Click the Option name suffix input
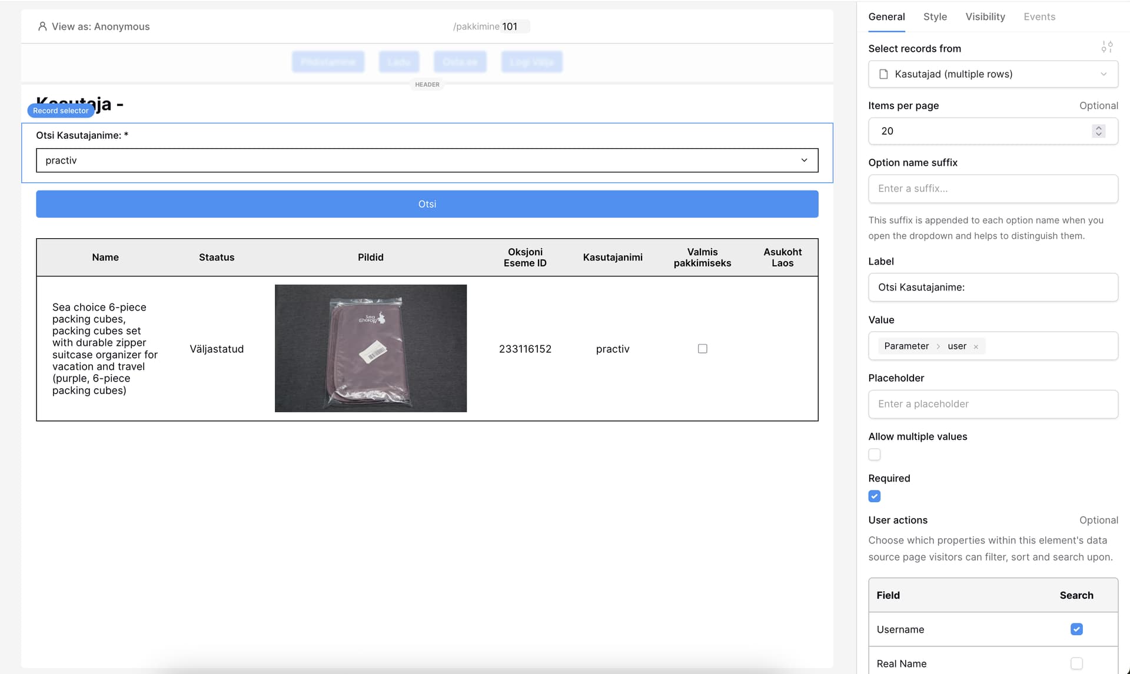Viewport: 1130px width, 674px height. (x=993, y=189)
